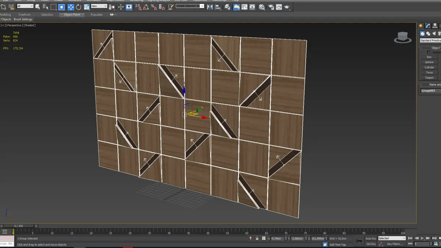The height and width of the screenshot is (248, 441).
Task: Activate the Select and Move tool
Action: click(71, 7)
